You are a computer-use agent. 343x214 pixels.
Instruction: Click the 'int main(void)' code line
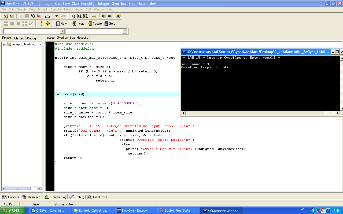pos(70,94)
